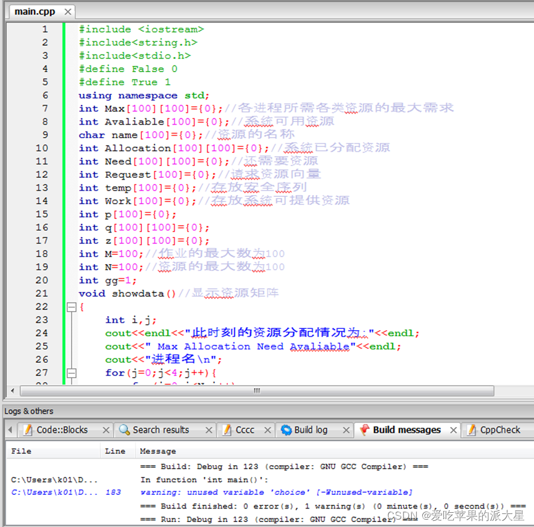Close the Cccc tab
This screenshot has height=527, width=534.
pyautogui.click(x=268, y=430)
